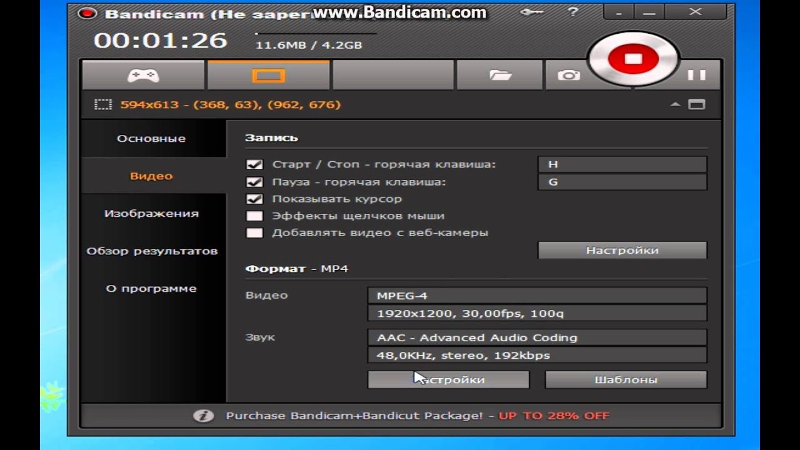Click the window mode icon beside collapse arrow
Image resolution: width=800 pixels, height=450 pixels.
pos(697,104)
